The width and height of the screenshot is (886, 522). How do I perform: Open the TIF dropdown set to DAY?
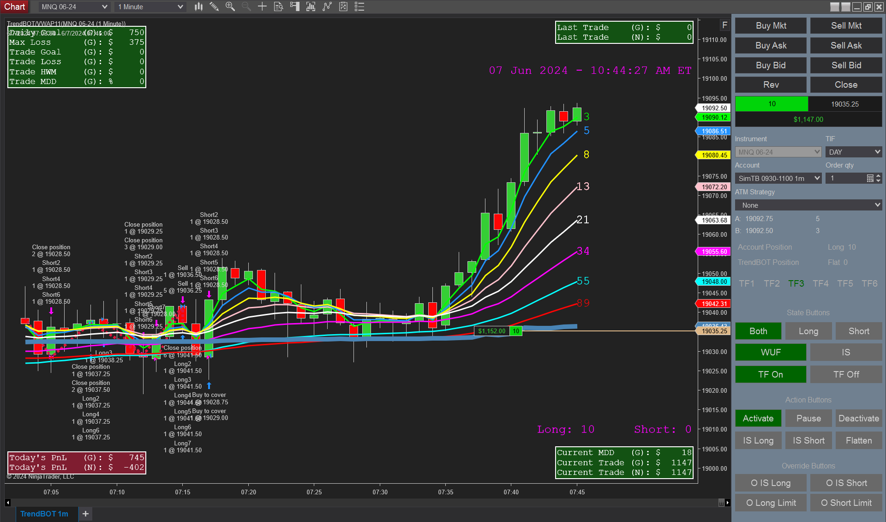[853, 151]
